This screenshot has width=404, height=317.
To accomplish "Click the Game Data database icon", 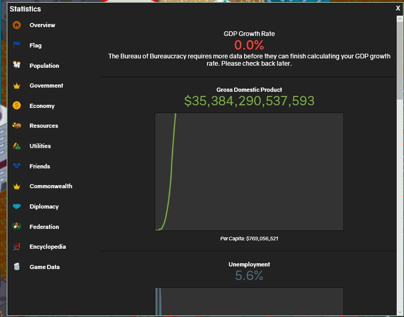I will [x=17, y=266].
